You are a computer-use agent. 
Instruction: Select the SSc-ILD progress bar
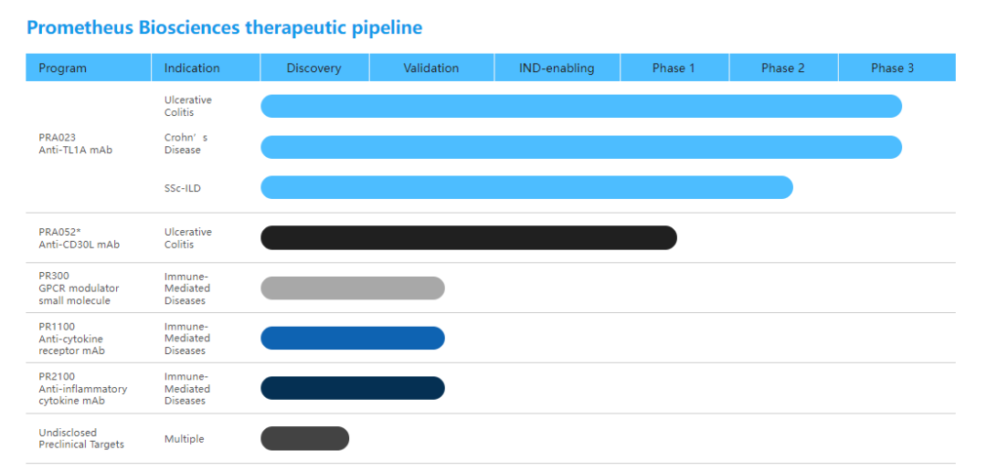526,187
